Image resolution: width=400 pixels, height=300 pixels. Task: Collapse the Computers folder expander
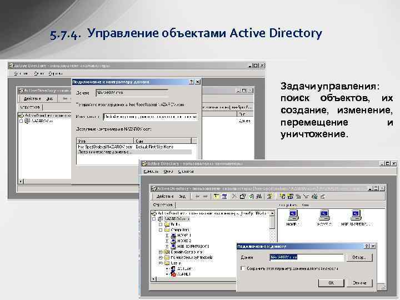161,230
